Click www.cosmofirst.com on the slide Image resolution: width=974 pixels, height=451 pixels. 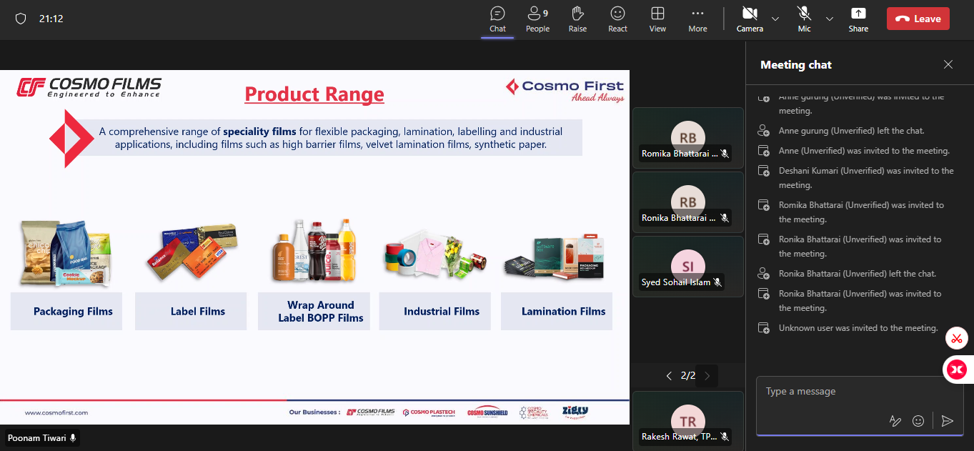click(x=56, y=412)
